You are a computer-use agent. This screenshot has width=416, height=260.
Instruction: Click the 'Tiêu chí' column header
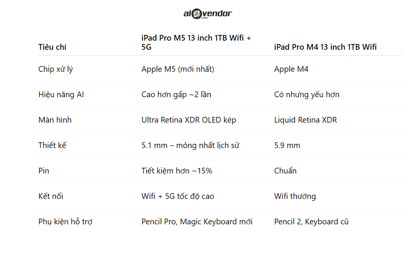point(52,47)
